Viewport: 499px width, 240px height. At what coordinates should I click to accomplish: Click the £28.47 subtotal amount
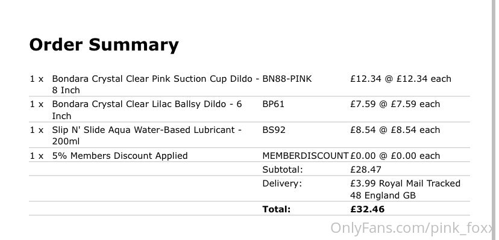(366, 170)
